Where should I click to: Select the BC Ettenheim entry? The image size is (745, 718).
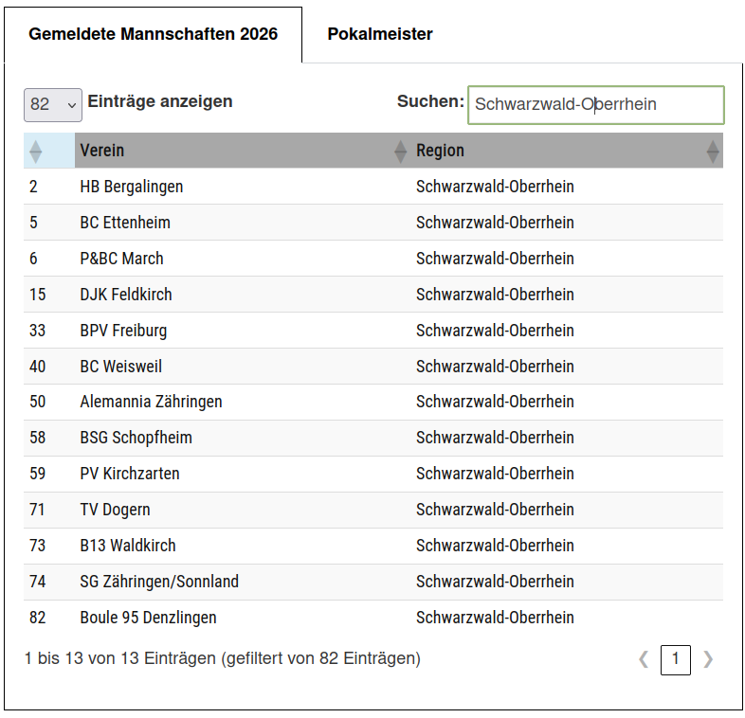pyautogui.click(x=125, y=223)
